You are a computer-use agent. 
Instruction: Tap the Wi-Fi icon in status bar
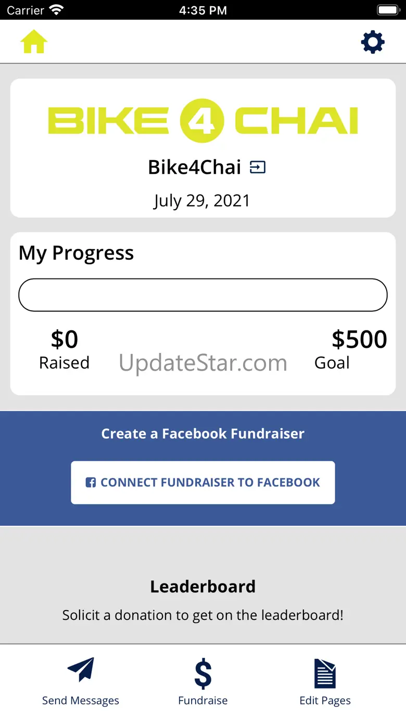(56, 10)
